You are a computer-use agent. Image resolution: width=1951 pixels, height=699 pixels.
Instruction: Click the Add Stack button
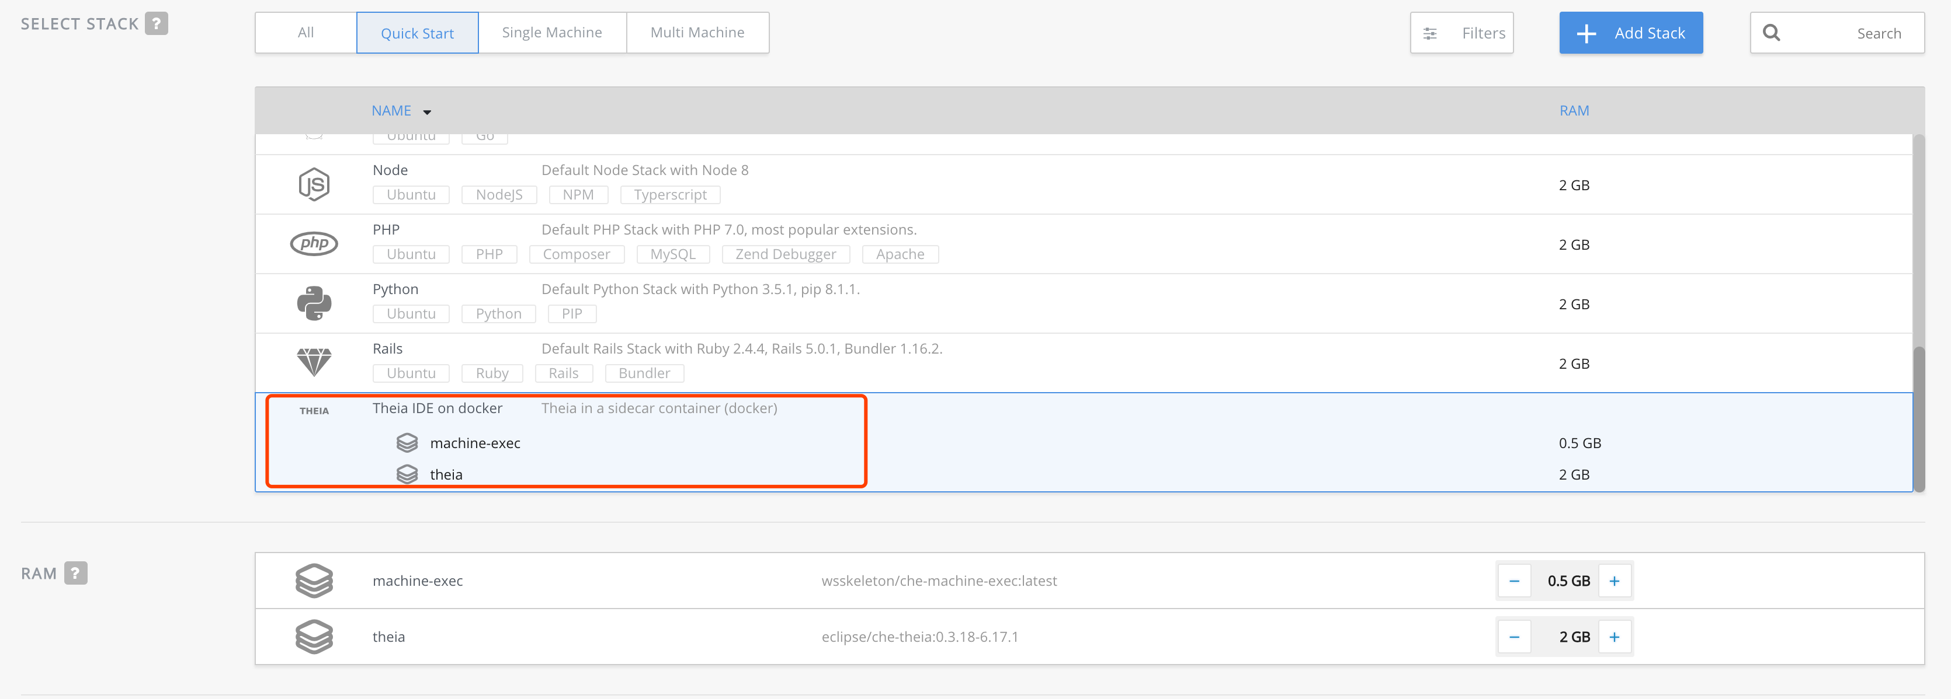(x=1631, y=33)
